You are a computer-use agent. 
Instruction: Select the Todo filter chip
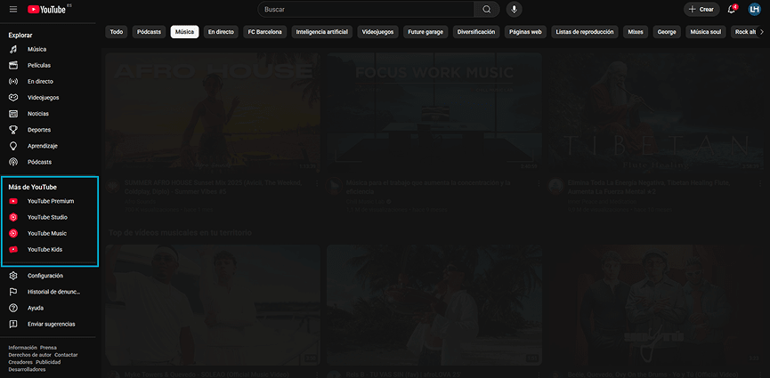click(x=117, y=32)
